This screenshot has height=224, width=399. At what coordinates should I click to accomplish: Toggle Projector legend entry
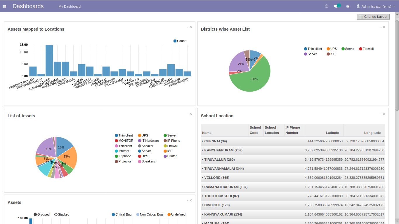123,161
